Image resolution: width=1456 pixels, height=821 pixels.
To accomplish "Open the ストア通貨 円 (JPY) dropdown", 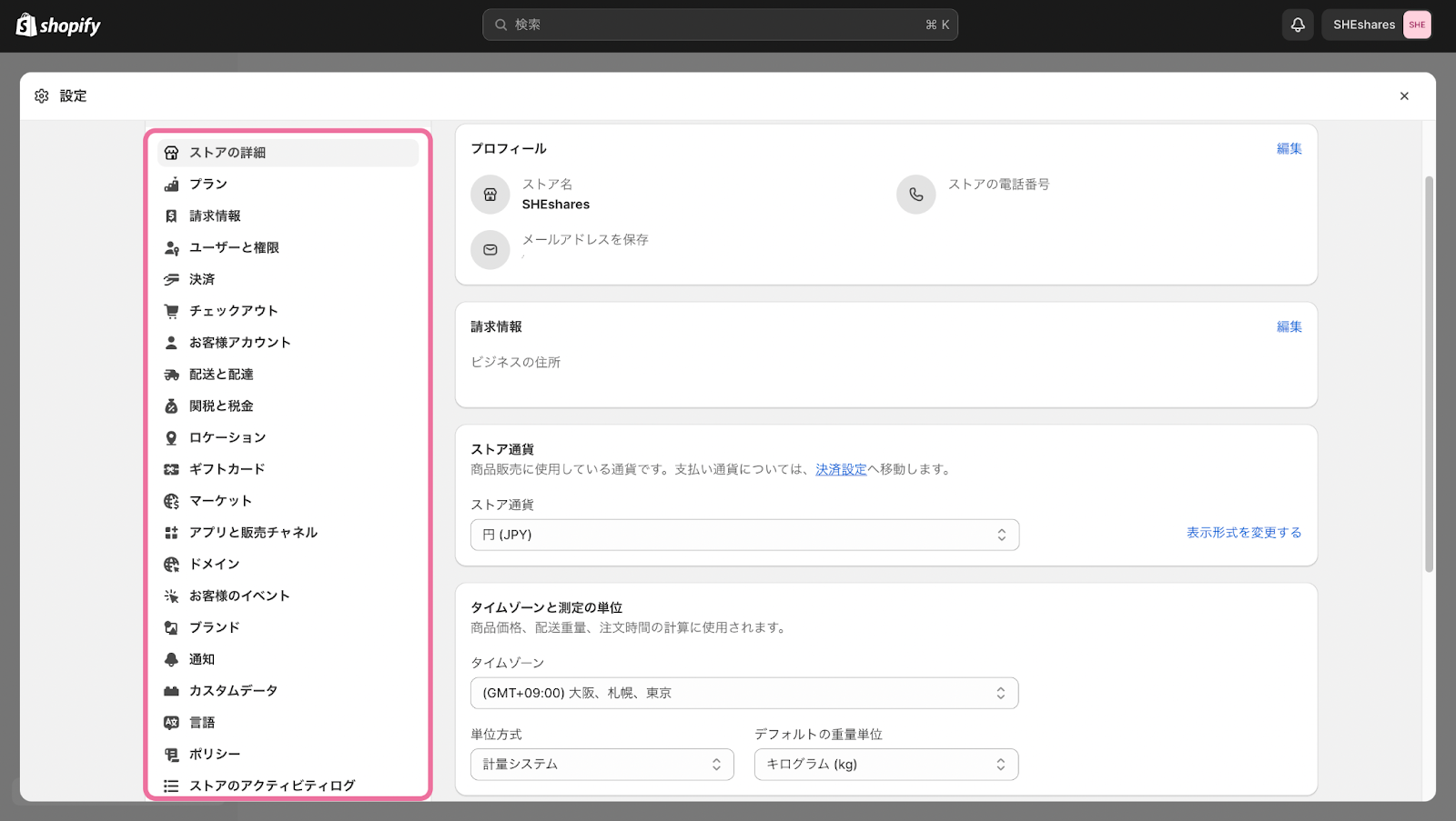I will click(744, 535).
